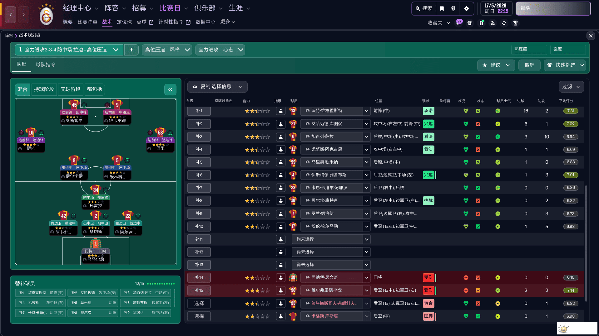Open the bookmark icon in top bar
Viewport: 599px width, 336px height.
442,8
